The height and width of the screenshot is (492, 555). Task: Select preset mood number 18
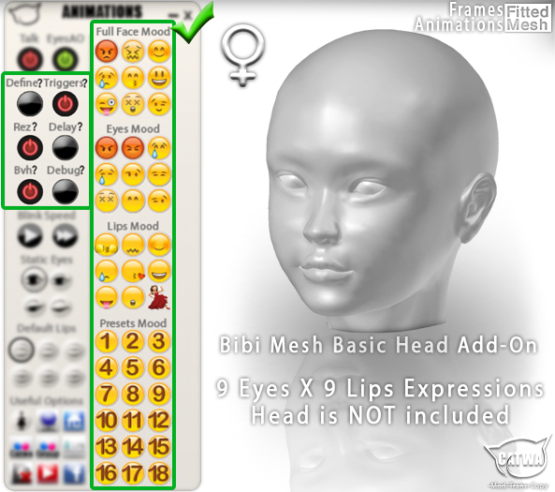pyautogui.click(x=159, y=473)
